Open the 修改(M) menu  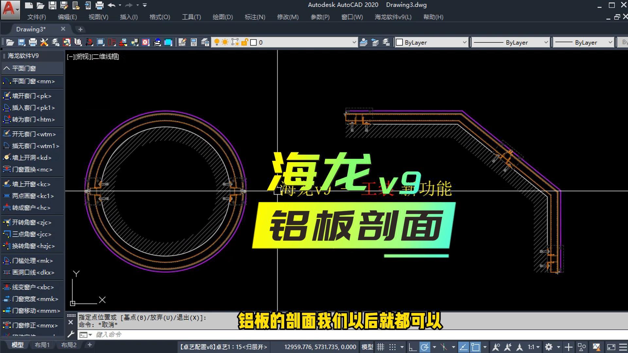click(288, 17)
